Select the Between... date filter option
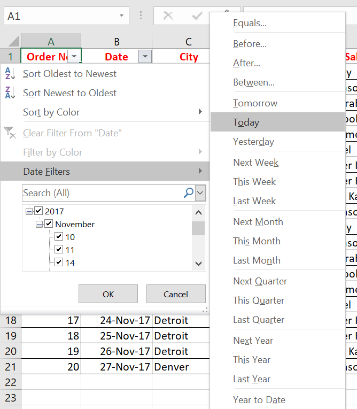The width and height of the screenshot is (357, 409). tap(254, 82)
